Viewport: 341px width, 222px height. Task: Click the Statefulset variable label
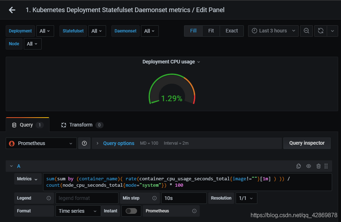(73, 31)
